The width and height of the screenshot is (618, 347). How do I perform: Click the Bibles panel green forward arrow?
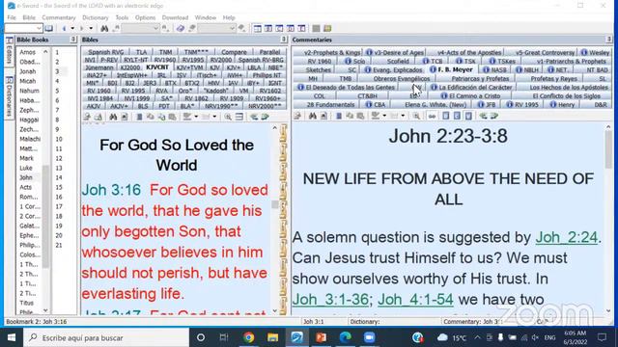tap(266, 117)
